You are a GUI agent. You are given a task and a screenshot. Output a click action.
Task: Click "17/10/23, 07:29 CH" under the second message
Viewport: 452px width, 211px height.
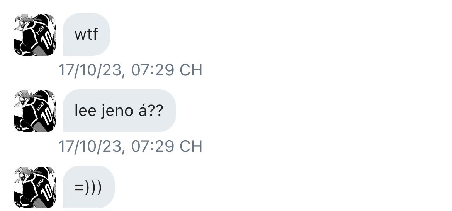[130, 147]
